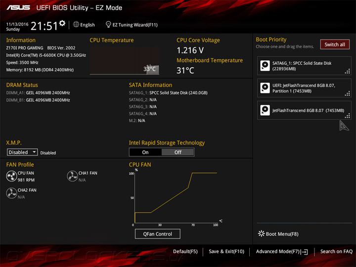Viewport: 356px width, 267px height.
Task: Click the EZ Tuning Wizard lightbulb icon
Action: pyautogui.click(x=108, y=24)
